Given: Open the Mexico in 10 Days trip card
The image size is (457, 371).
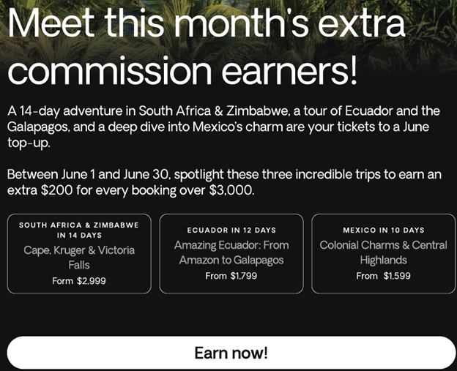Looking at the screenshot, I should coord(383,253).
